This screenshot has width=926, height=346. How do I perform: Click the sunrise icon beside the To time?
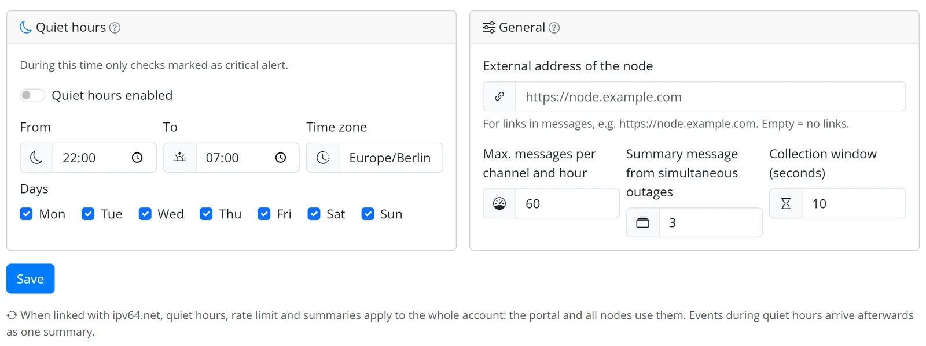[180, 158]
